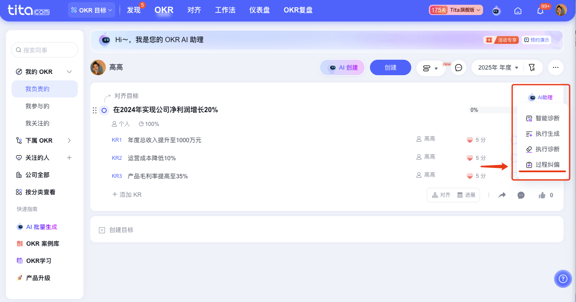Viewport: 576px width, 302px height.
Task: Open the 对齐 menu in top navigation
Action: pyautogui.click(x=194, y=10)
